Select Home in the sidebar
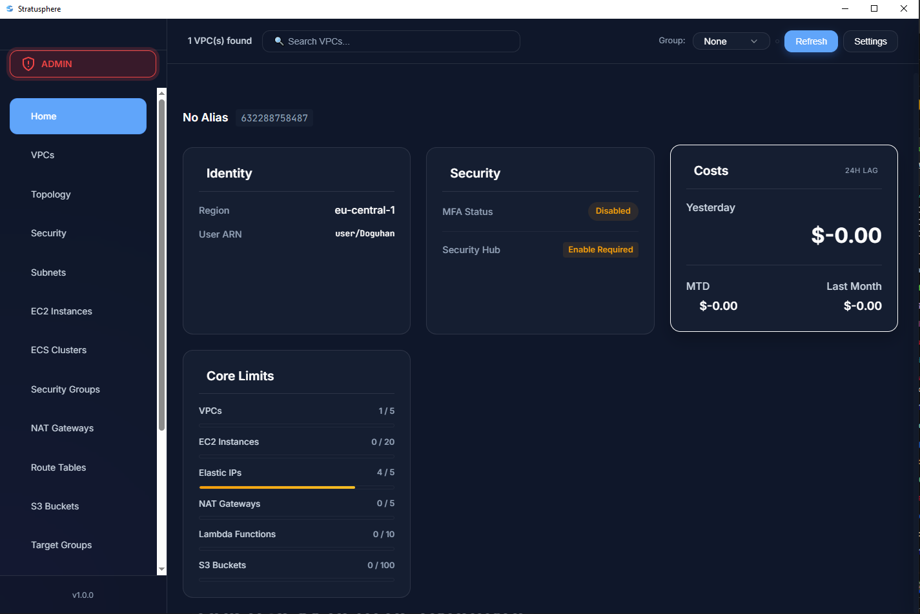The height and width of the screenshot is (614, 920). [77, 116]
